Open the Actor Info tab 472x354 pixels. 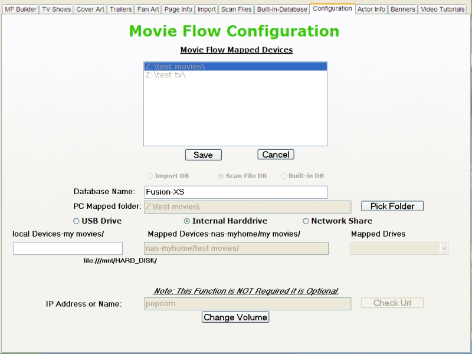(372, 9)
